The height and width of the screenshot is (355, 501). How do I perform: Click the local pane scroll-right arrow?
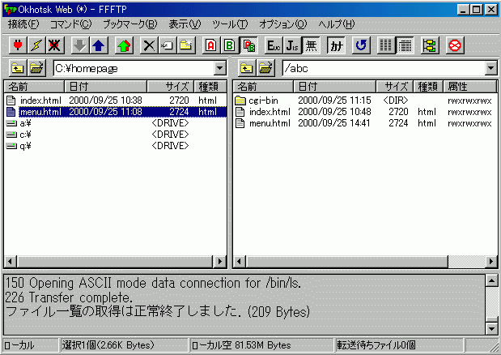click(x=219, y=262)
